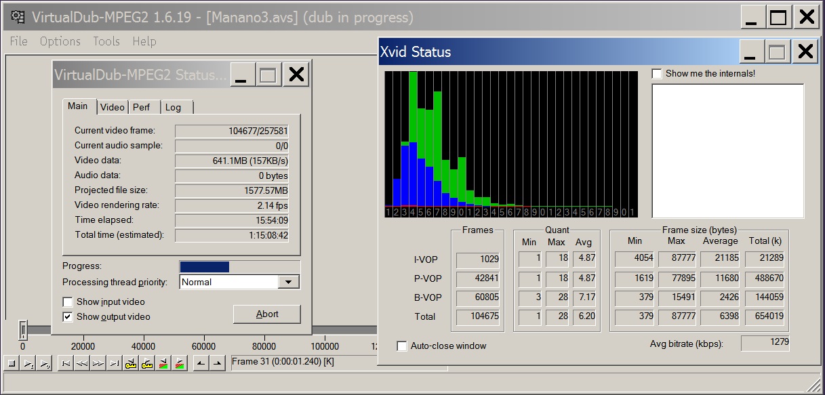This screenshot has height=395, width=825.
Task: Click the I-VOP average frame size 21185
Action: (x=719, y=259)
